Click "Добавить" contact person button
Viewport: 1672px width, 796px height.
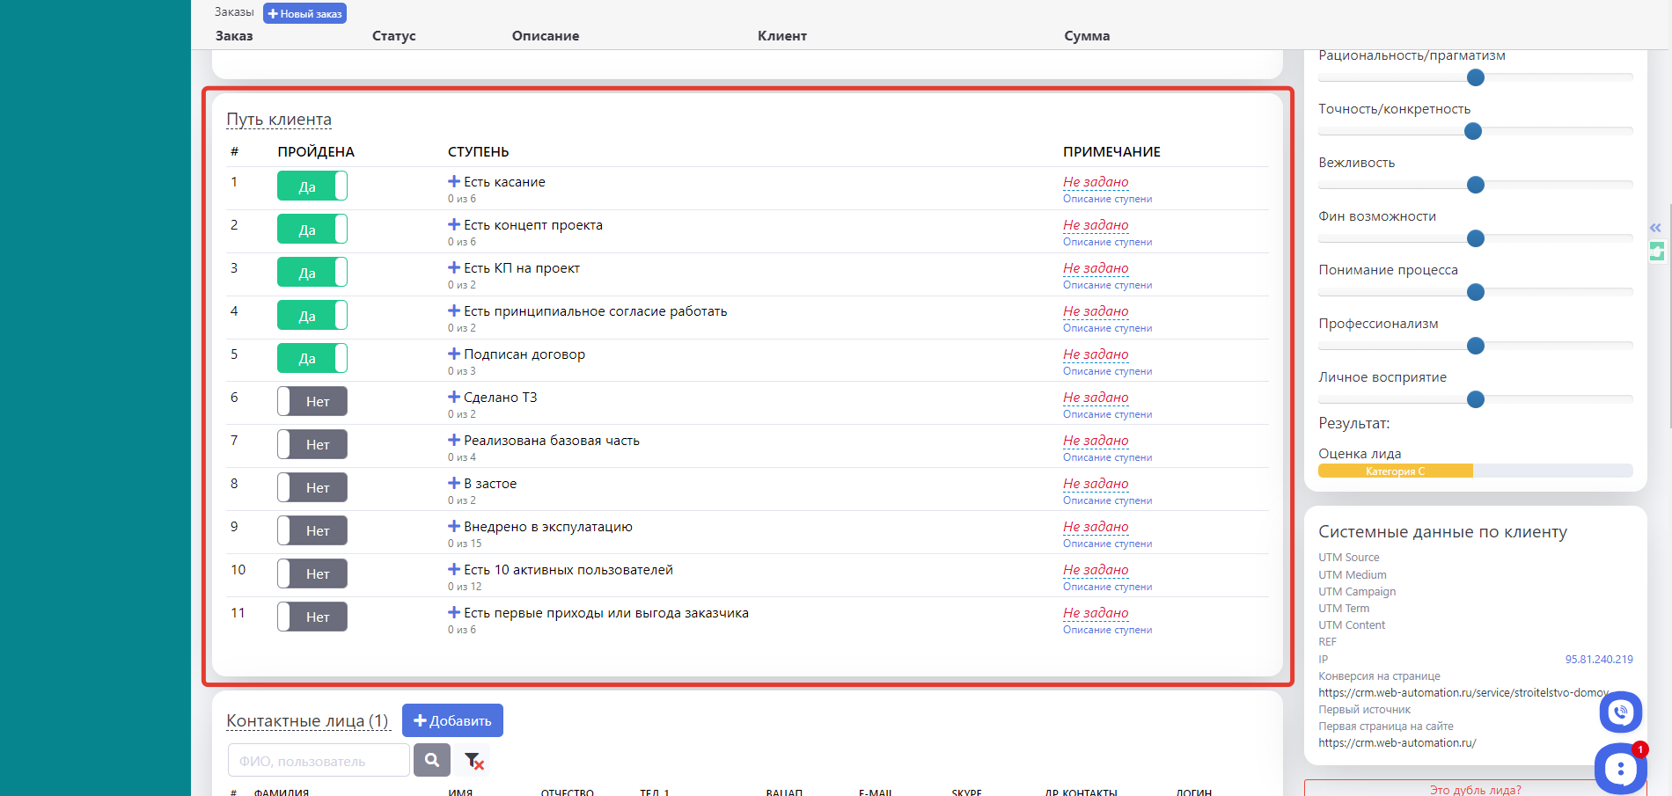click(452, 720)
